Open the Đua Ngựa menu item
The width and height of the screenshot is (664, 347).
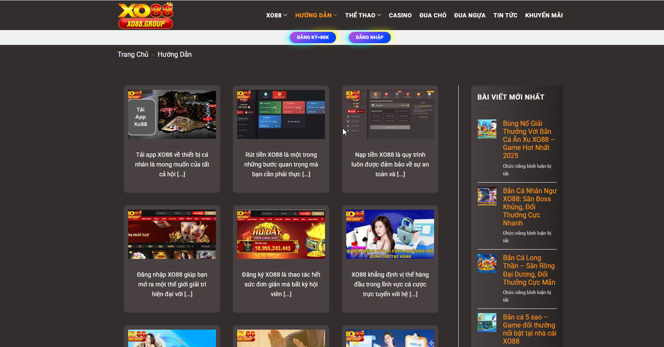point(470,15)
